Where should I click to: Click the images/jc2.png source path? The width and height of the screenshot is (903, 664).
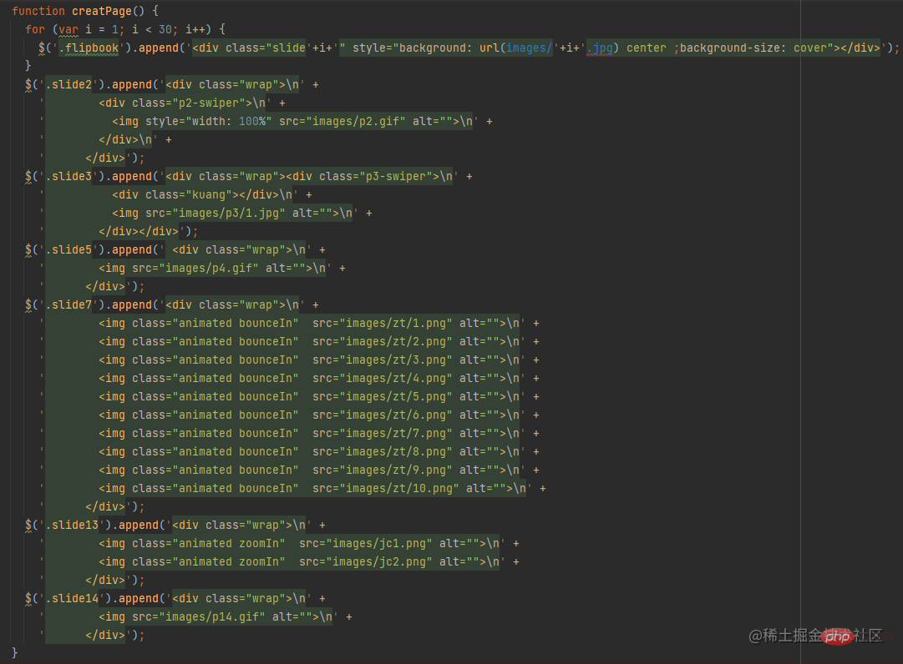click(369, 561)
